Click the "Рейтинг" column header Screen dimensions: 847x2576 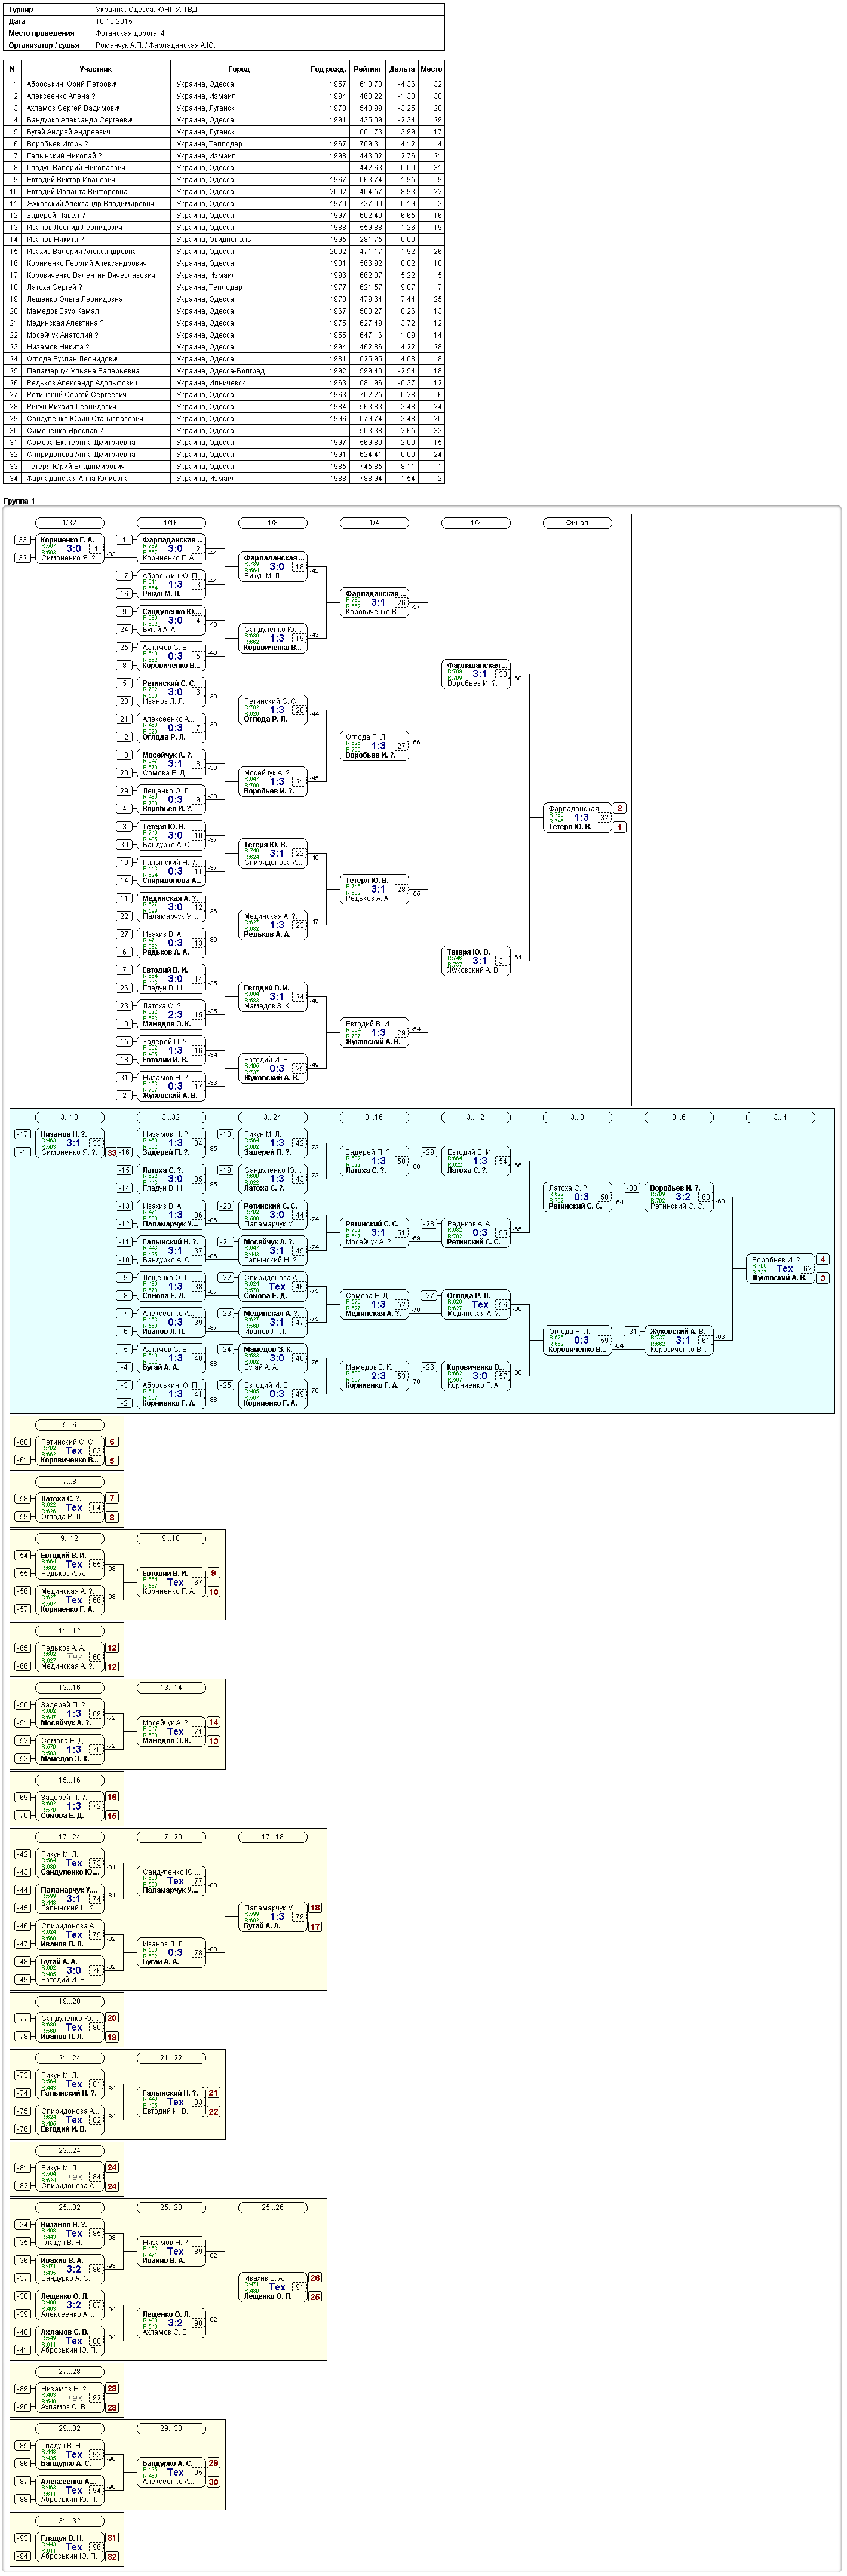[367, 69]
